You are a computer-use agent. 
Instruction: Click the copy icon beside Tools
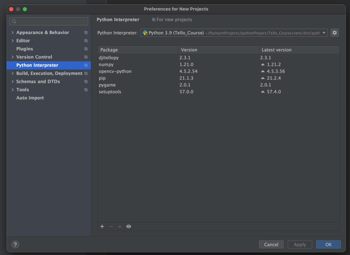[x=86, y=90]
